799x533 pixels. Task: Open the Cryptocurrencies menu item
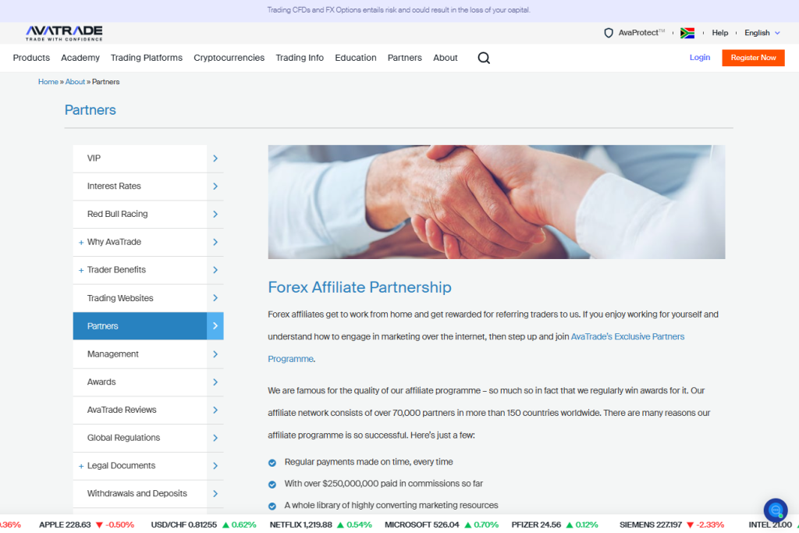(229, 58)
